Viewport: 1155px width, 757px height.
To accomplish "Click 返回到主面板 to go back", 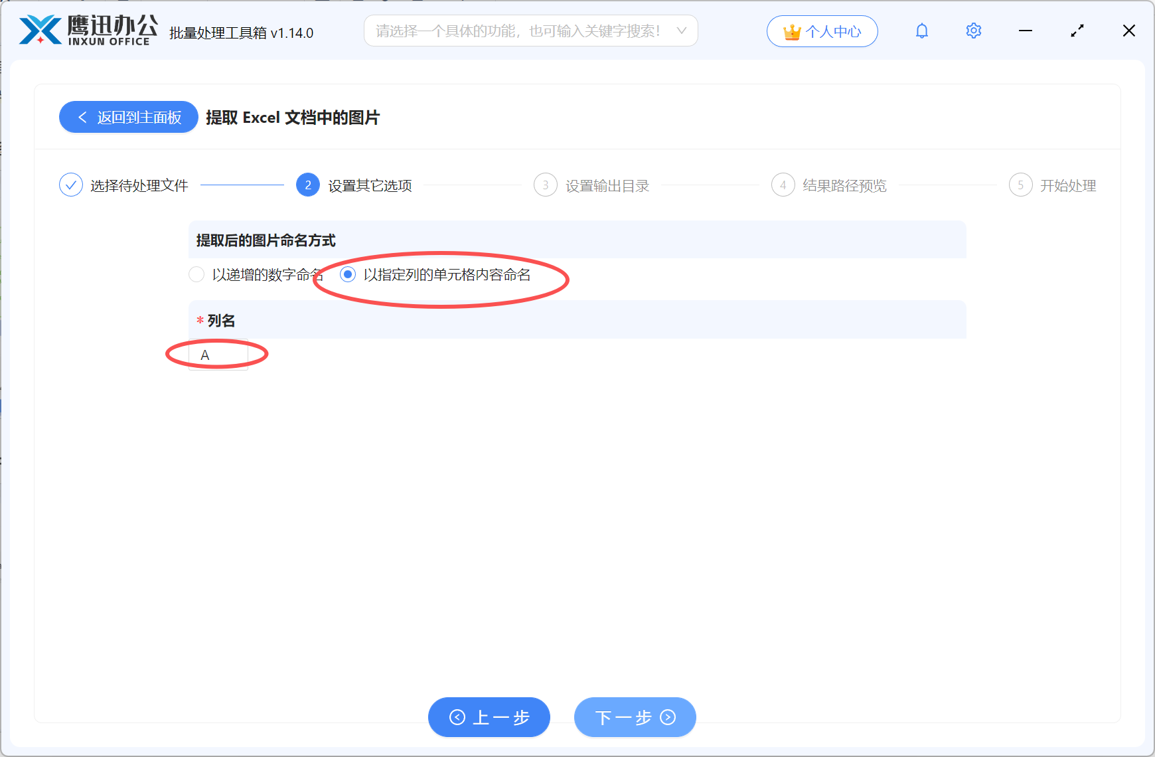I will click(x=128, y=117).
